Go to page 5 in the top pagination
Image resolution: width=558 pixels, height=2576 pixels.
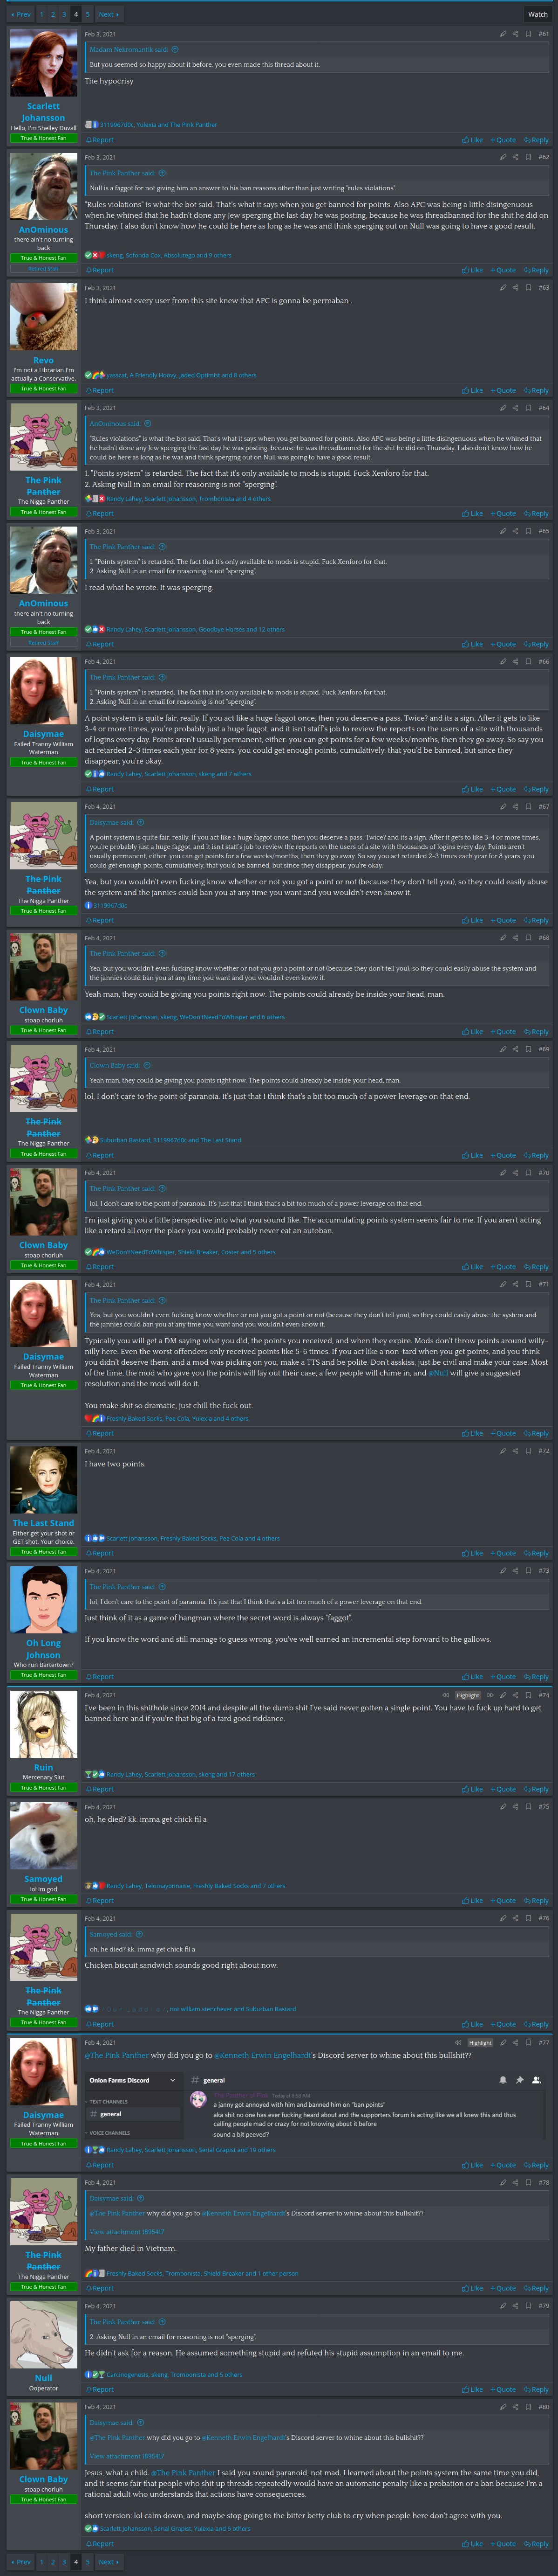tap(87, 14)
